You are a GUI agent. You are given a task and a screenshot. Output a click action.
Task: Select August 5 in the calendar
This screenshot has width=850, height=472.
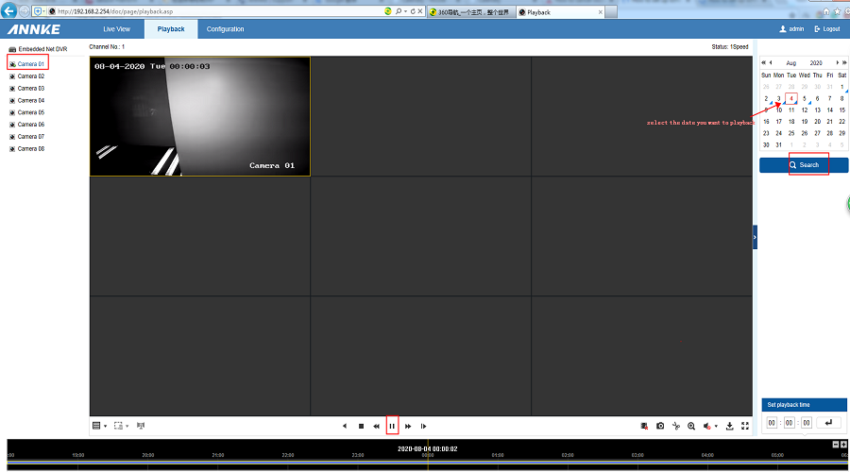(x=805, y=98)
